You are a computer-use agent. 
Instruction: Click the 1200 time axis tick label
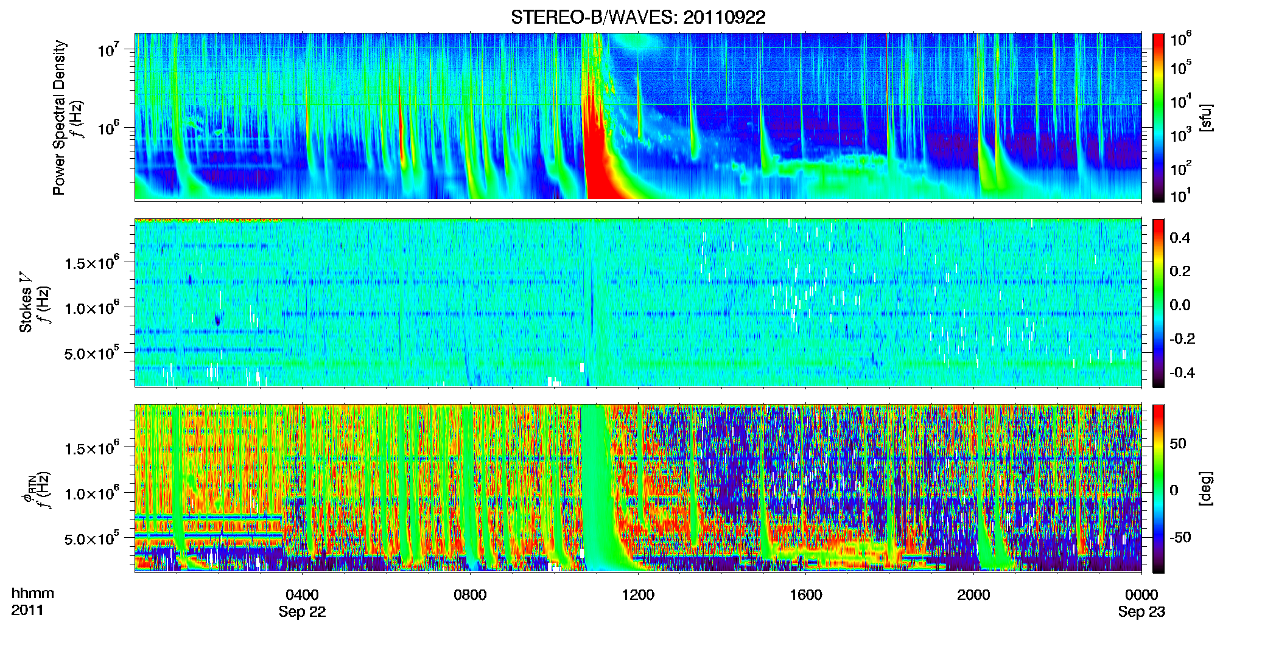pos(638,595)
